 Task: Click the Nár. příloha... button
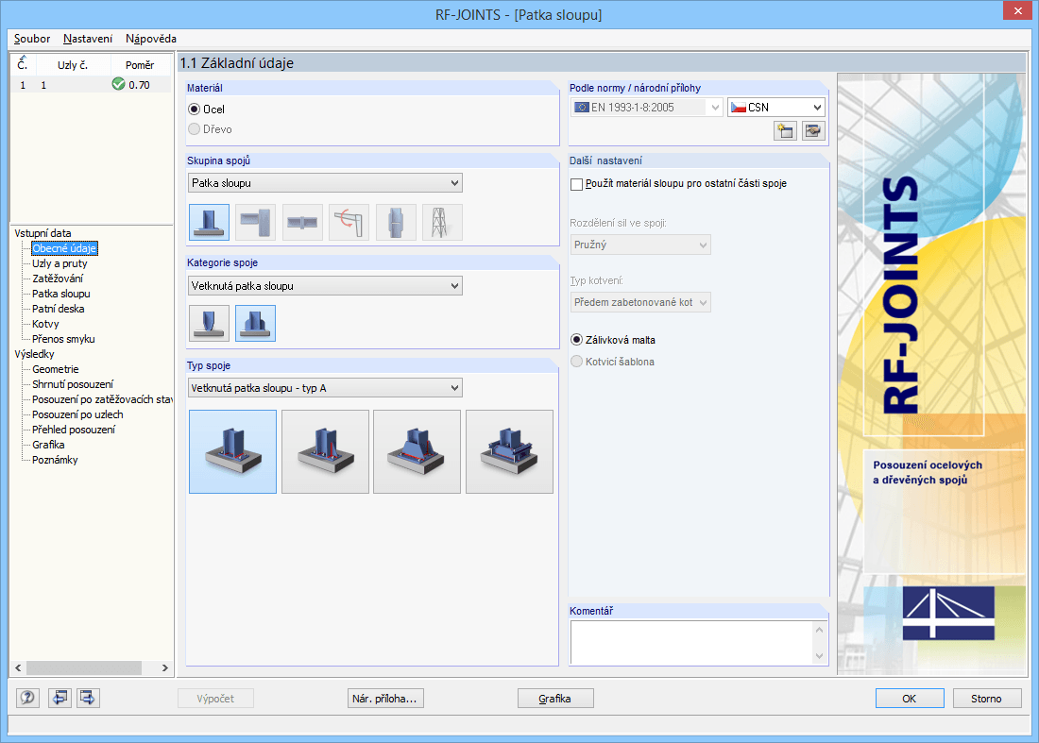[385, 698]
